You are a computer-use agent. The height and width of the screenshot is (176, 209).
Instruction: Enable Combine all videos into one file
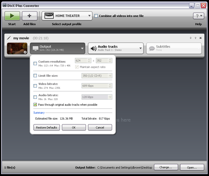(96, 16)
